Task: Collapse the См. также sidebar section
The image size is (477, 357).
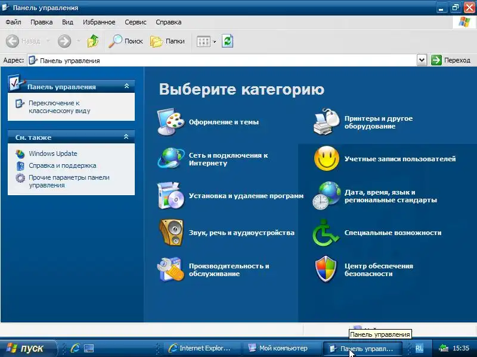Action: (126, 137)
